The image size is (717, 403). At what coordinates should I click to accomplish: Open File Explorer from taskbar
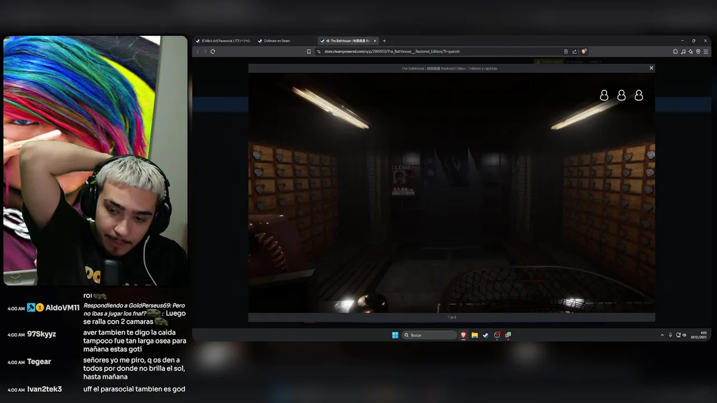click(x=474, y=335)
